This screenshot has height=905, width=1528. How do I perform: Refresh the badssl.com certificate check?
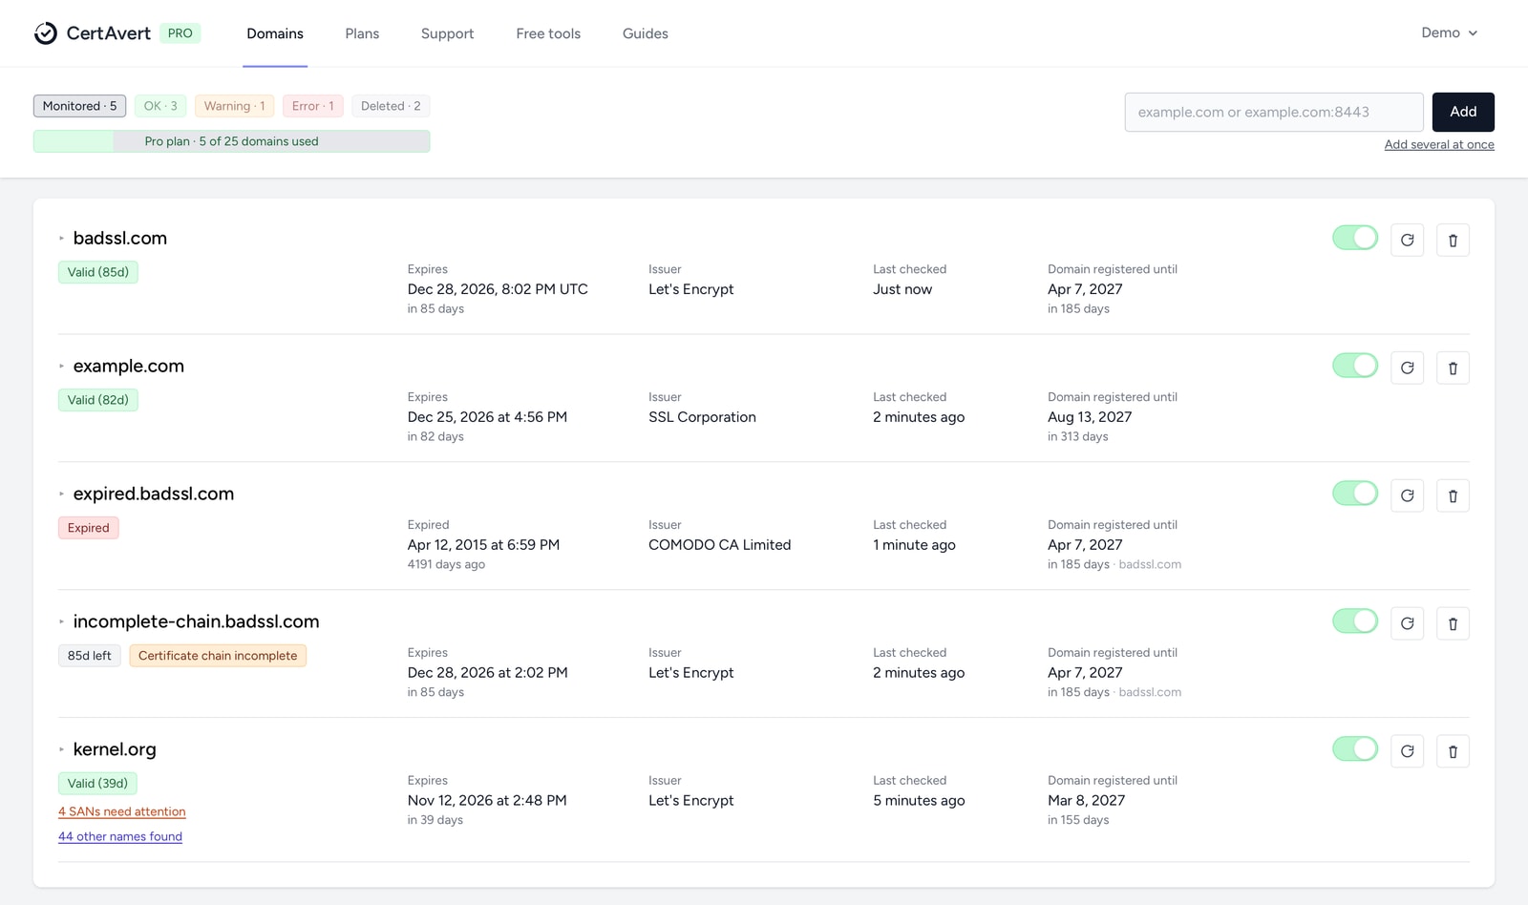[x=1407, y=241]
